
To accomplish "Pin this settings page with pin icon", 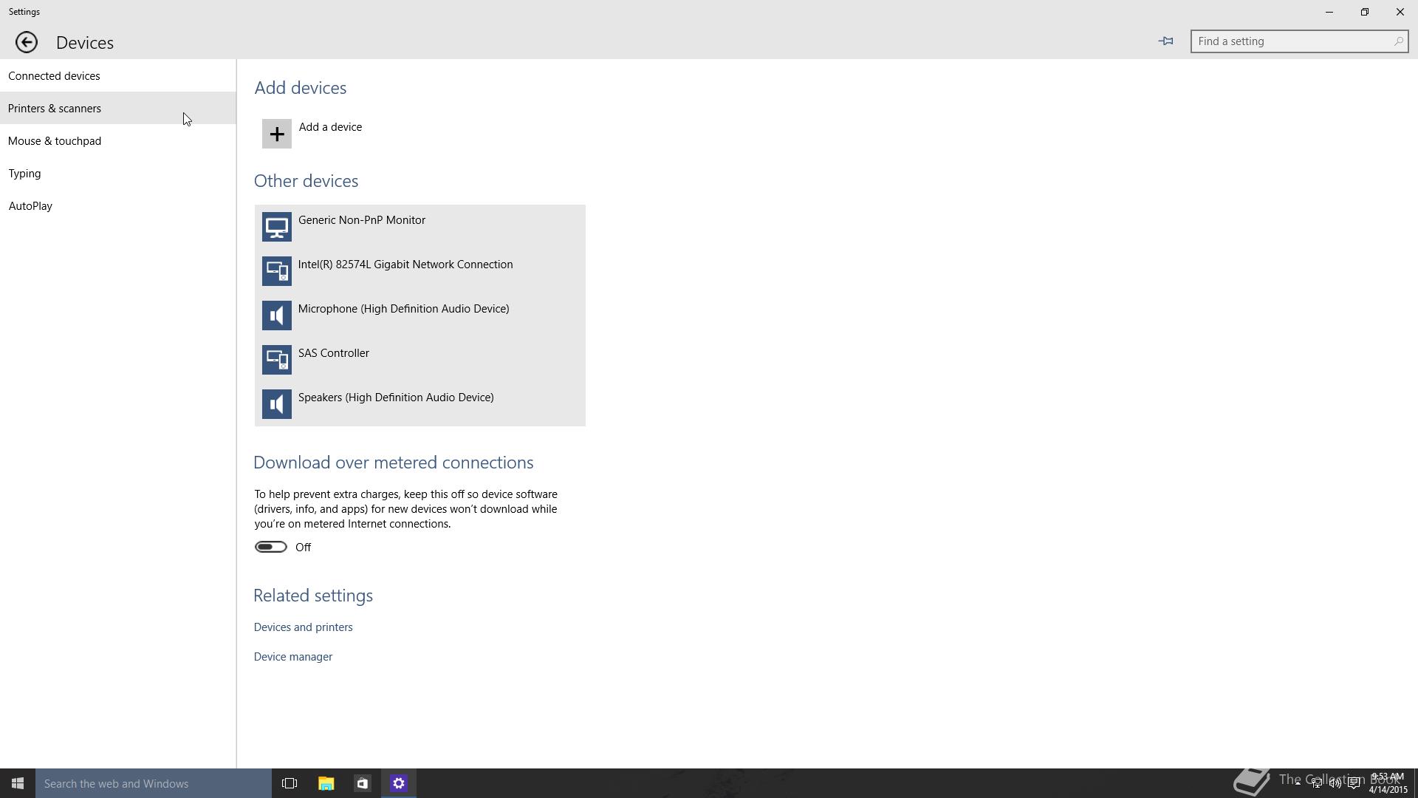I will click(x=1166, y=41).
